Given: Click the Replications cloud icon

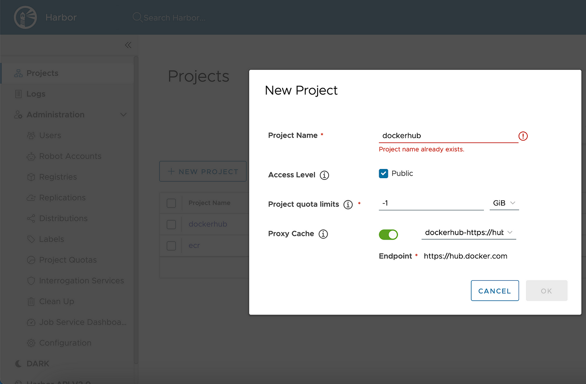Looking at the screenshot, I should coord(31,198).
